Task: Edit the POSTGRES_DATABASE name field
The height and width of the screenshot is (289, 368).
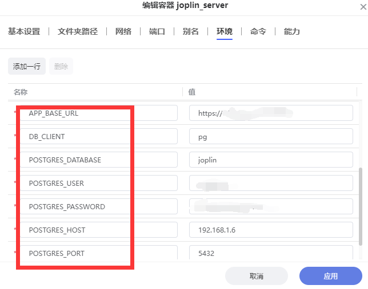Action: 98,160
